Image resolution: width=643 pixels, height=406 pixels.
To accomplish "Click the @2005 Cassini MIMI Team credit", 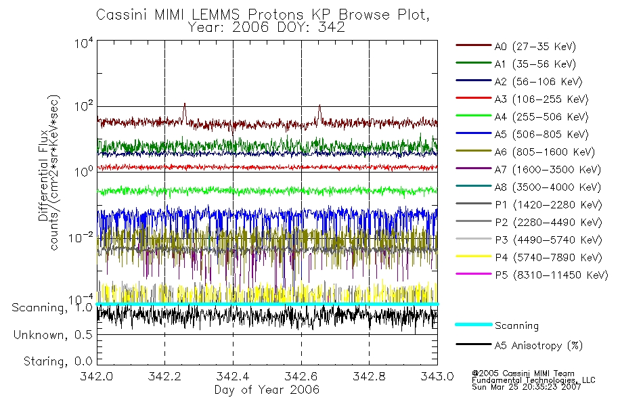I will pyautogui.click(x=523, y=374).
